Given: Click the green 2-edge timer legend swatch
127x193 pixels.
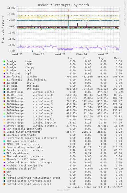Looking at the screenshot, I should [x=4, y=61].
